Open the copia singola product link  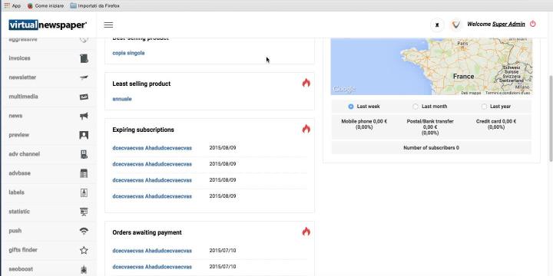[x=128, y=53]
